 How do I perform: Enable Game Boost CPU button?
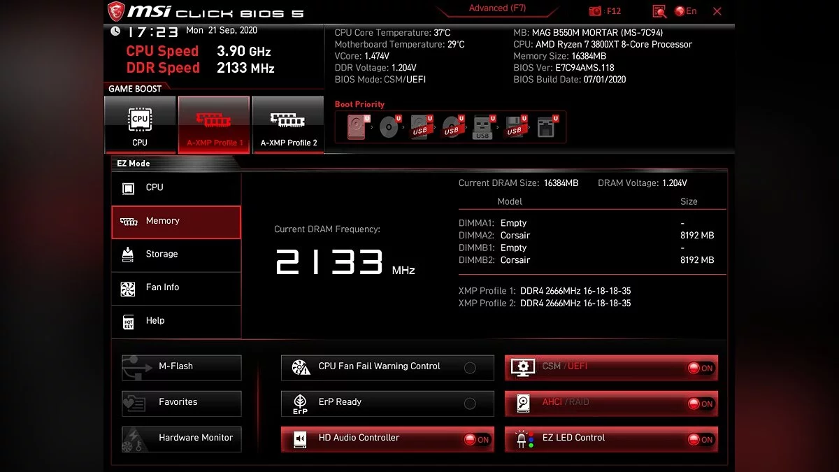140,125
